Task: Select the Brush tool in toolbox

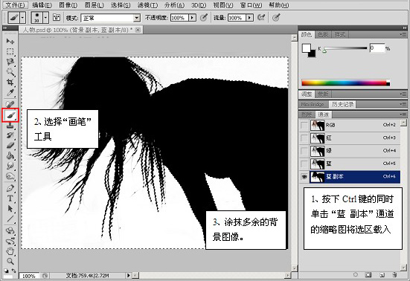Action: (x=10, y=115)
